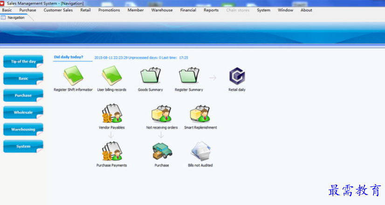The width and height of the screenshot is (385, 205).
Task: Open the System menu in menu bar
Action: 263,10
